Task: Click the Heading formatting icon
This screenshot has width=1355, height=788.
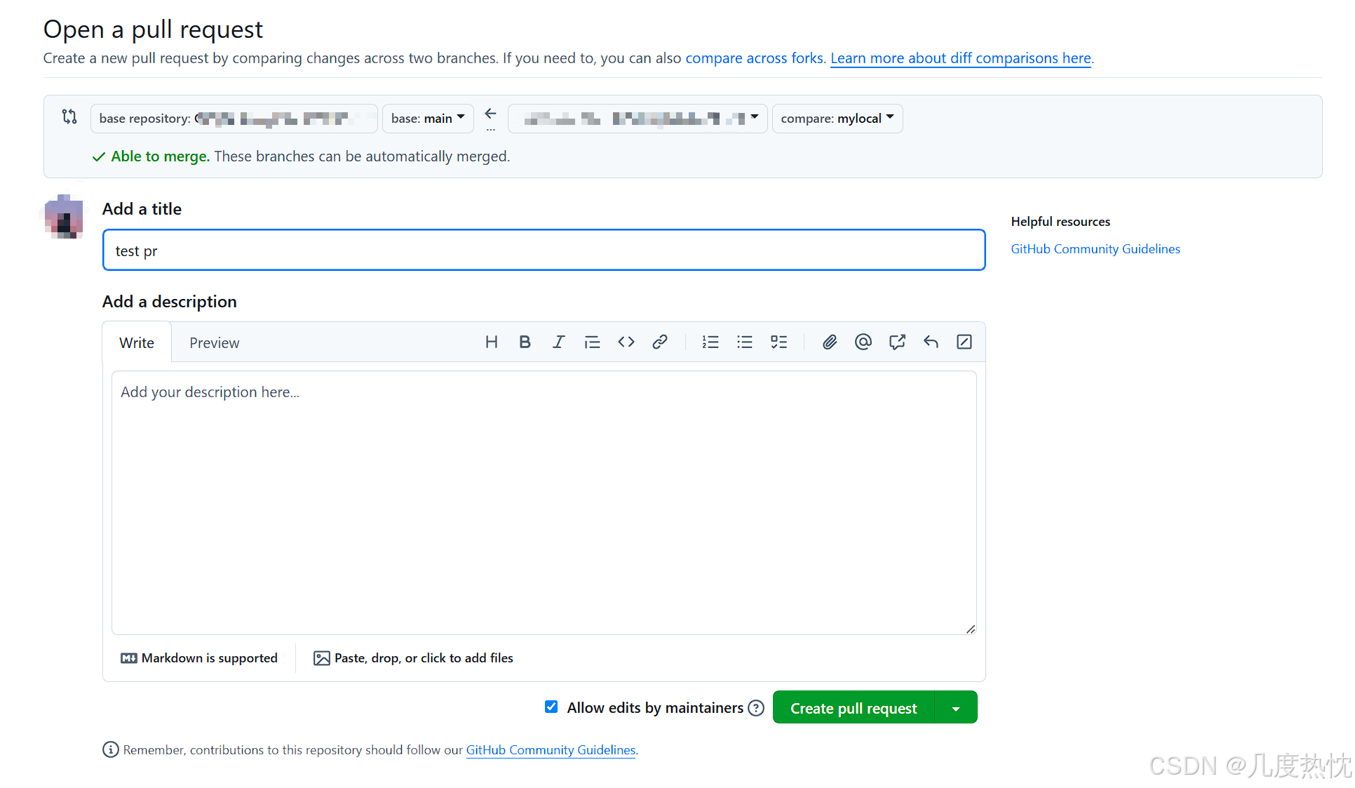Action: click(x=491, y=342)
